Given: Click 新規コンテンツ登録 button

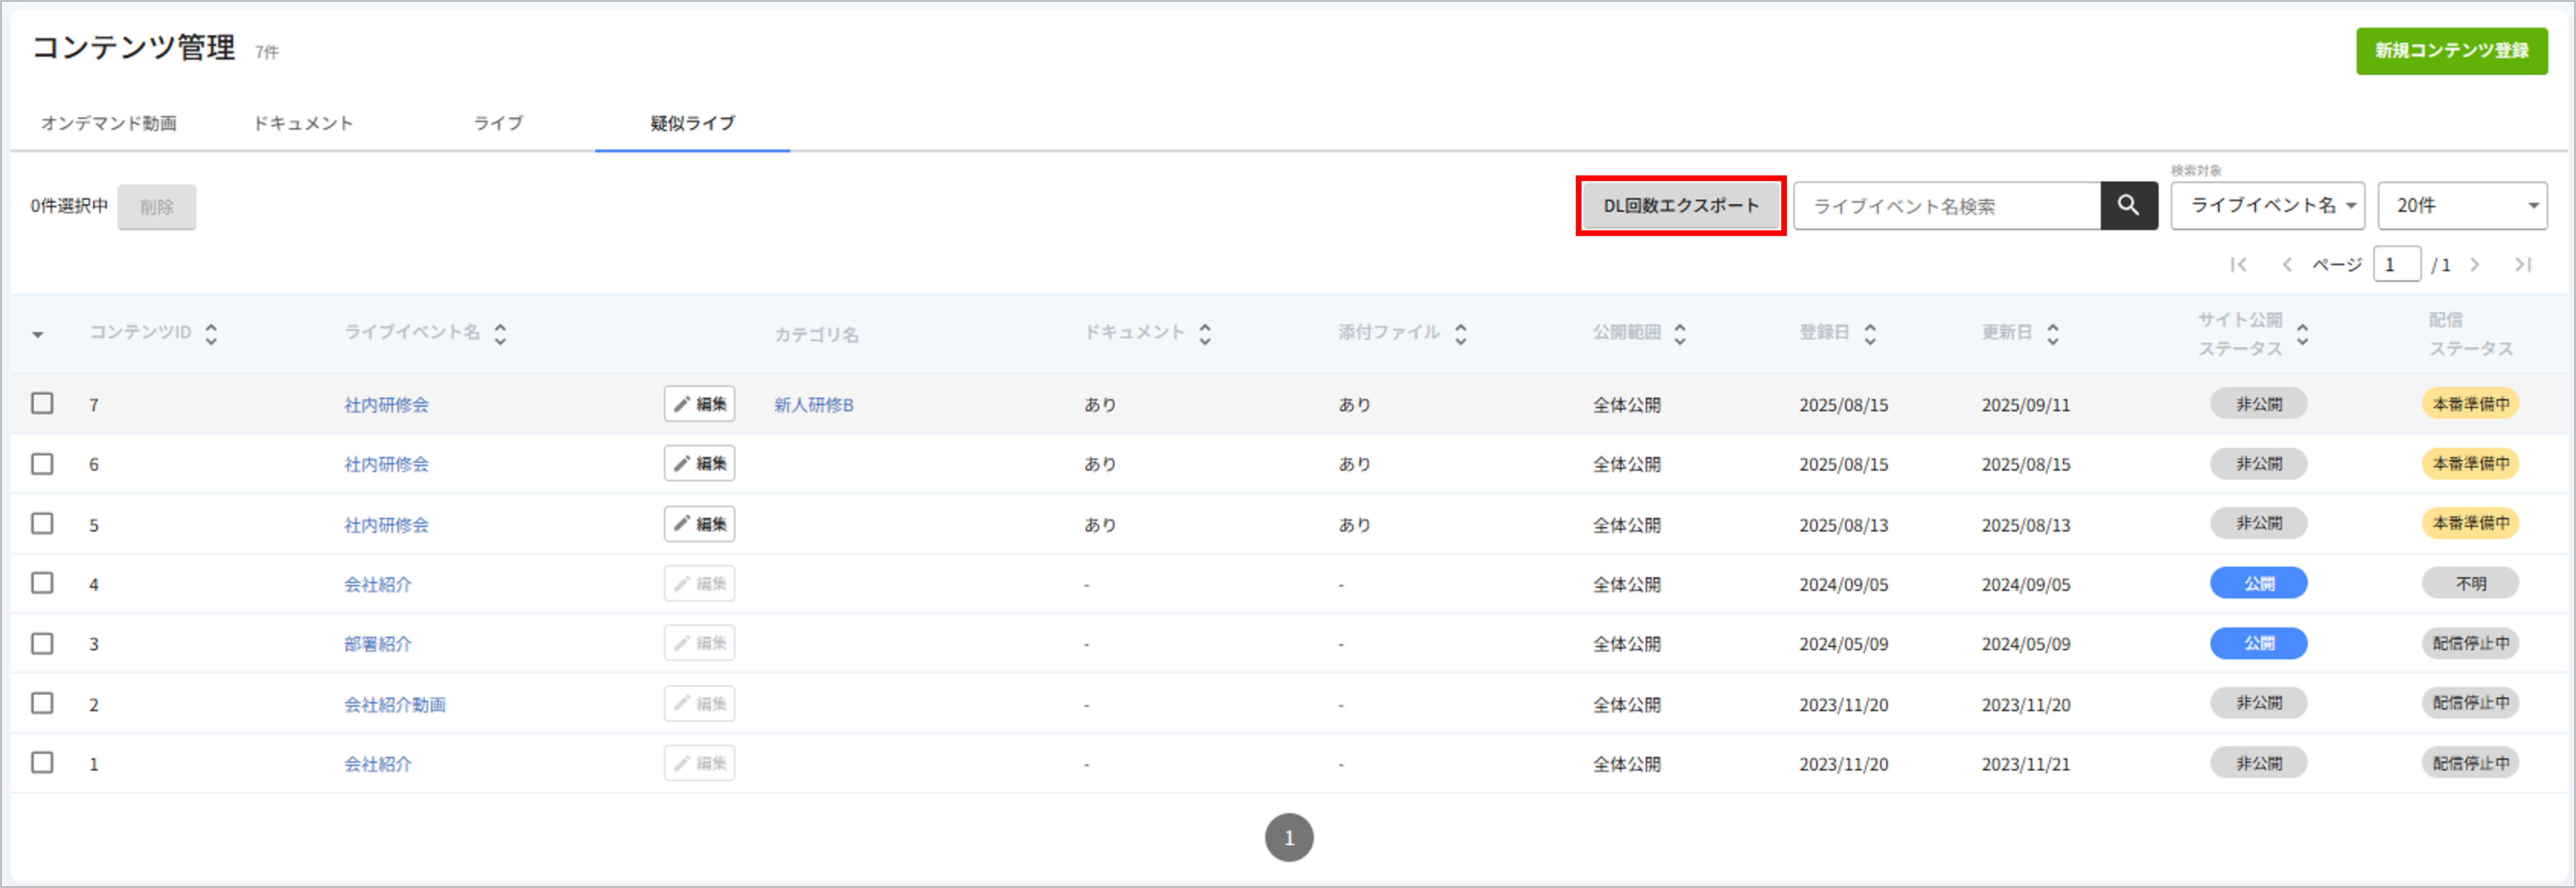Looking at the screenshot, I should [2451, 51].
